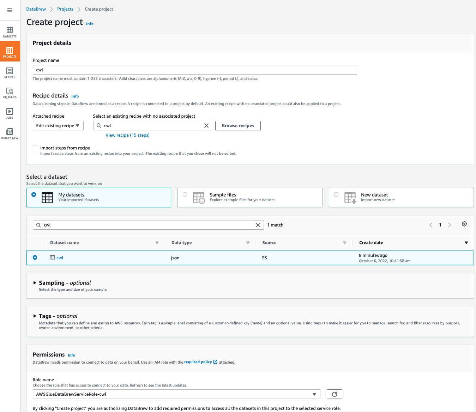Clear the dataset search field
This screenshot has width=476, height=412.
point(258,225)
